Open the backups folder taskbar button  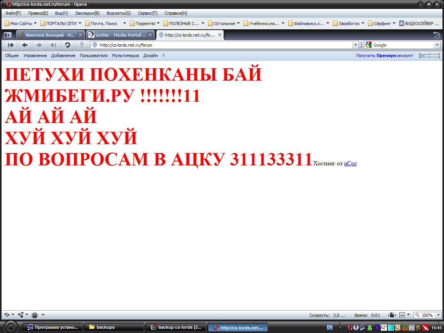point(114,327)
